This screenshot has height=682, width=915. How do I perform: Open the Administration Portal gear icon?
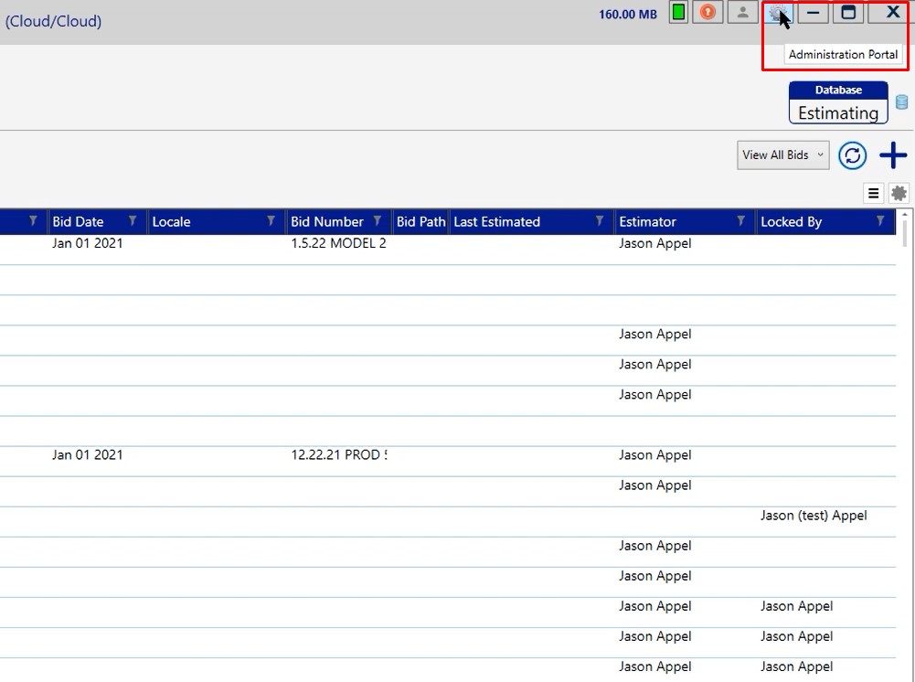[x=778, y=13]
